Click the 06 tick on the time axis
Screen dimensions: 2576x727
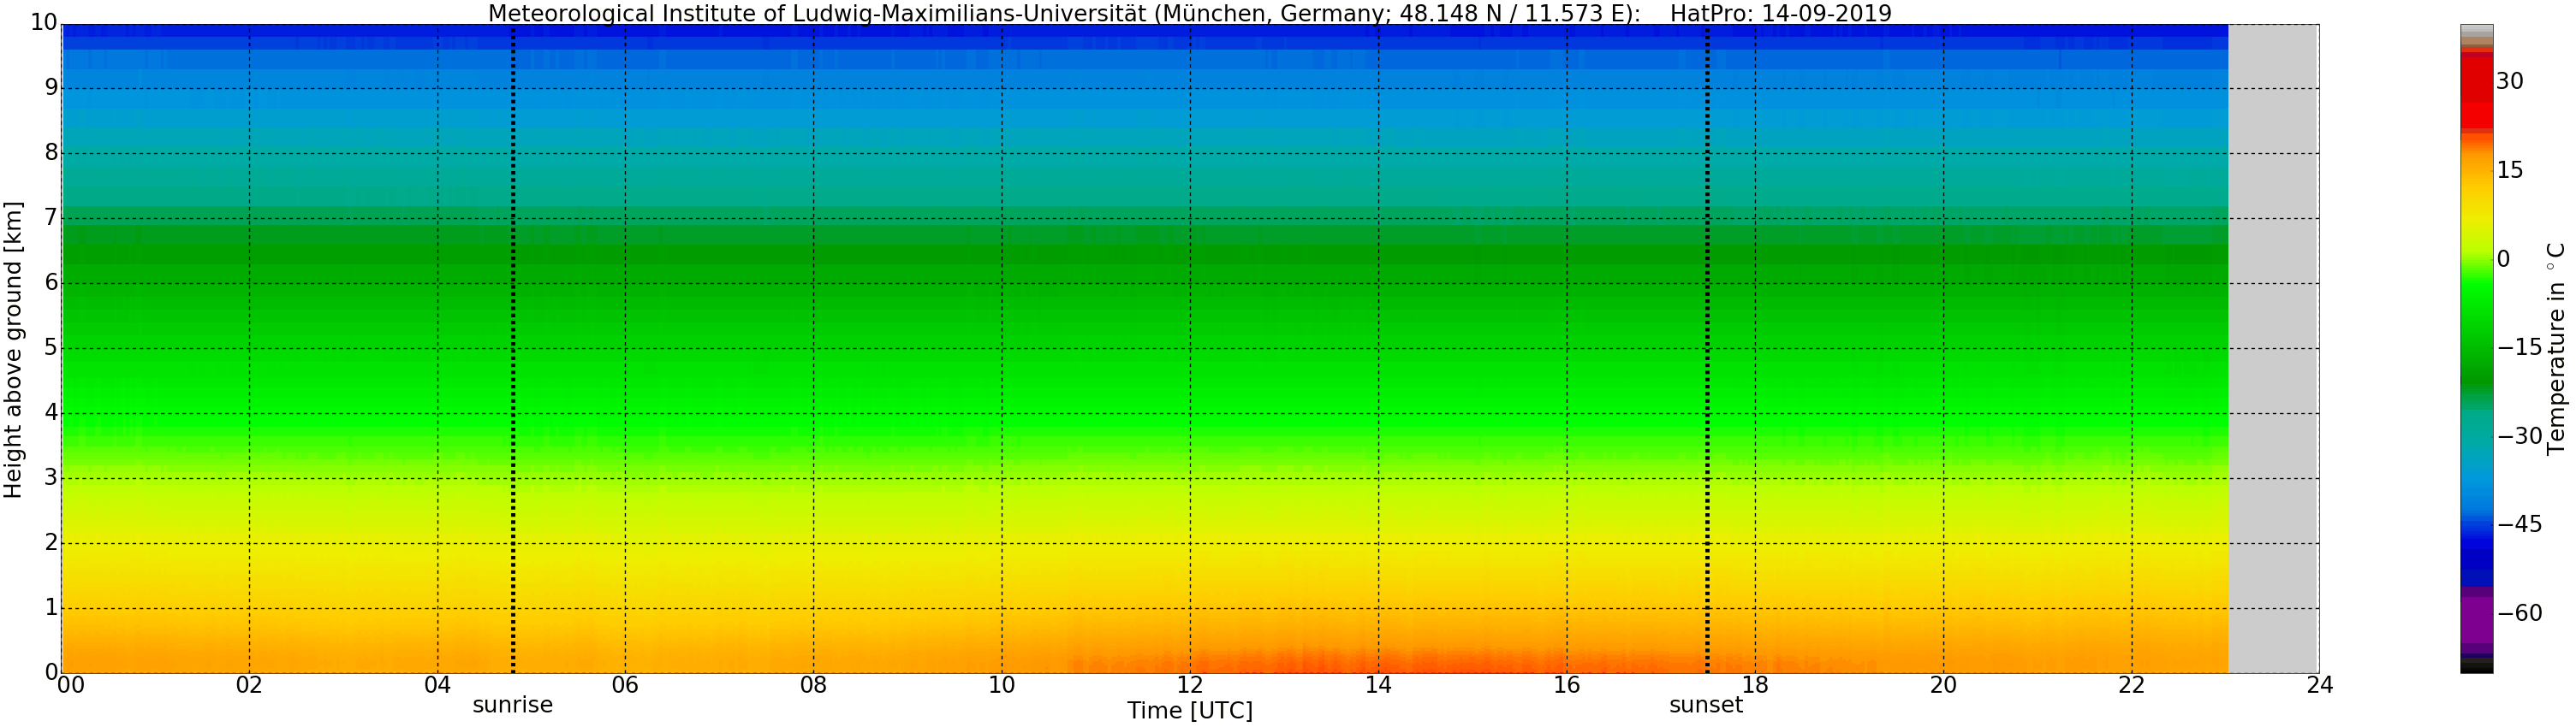[625, 685]
